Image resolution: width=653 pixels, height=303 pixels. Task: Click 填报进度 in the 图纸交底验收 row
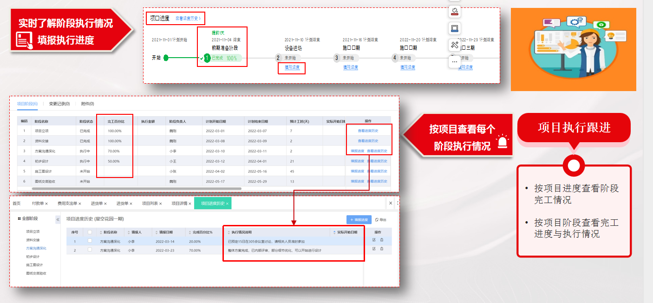tap(358, 181)
